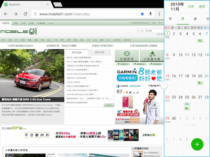Image resolution: width=210 pixels, height=157 pixels.
Task: Tap the 仕高利達 promo link
Action: 20,46
